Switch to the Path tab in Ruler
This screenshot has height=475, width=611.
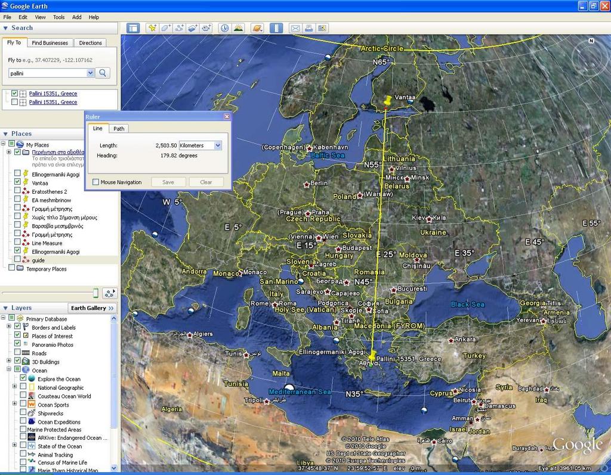click(119, 129)
